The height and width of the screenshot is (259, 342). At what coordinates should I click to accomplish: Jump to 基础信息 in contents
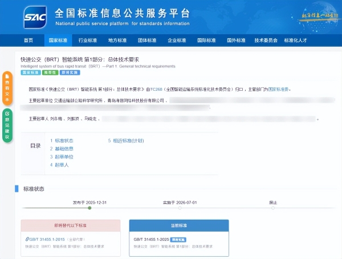64,149
